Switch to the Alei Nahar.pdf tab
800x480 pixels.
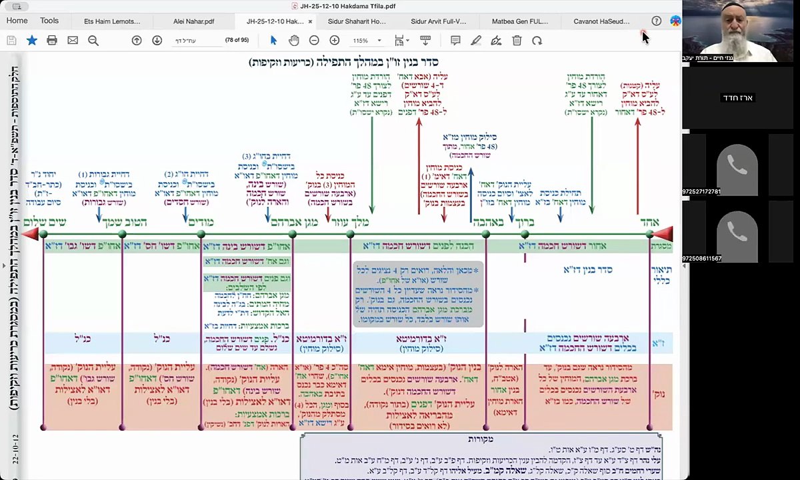pyautogui.click(x=193, y=21)
